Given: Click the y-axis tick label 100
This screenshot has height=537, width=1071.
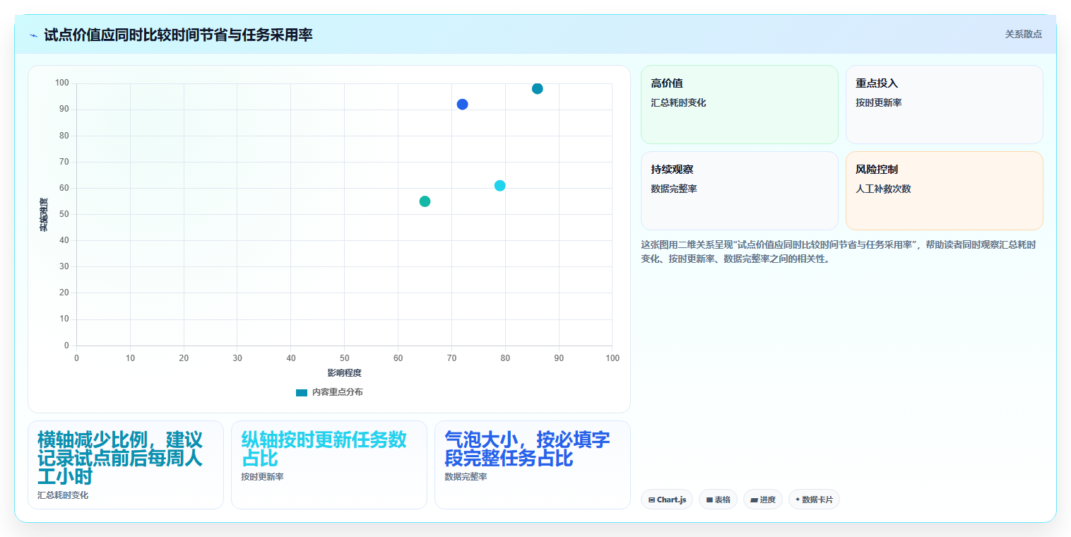Looking at the screenshot, I should click(61, 83).
